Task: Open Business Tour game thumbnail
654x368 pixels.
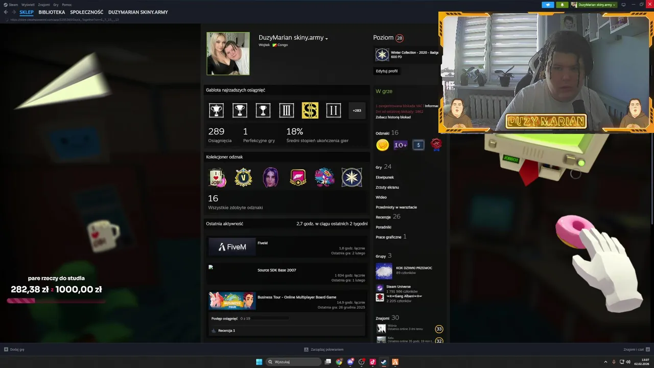Action: (232, 301)
